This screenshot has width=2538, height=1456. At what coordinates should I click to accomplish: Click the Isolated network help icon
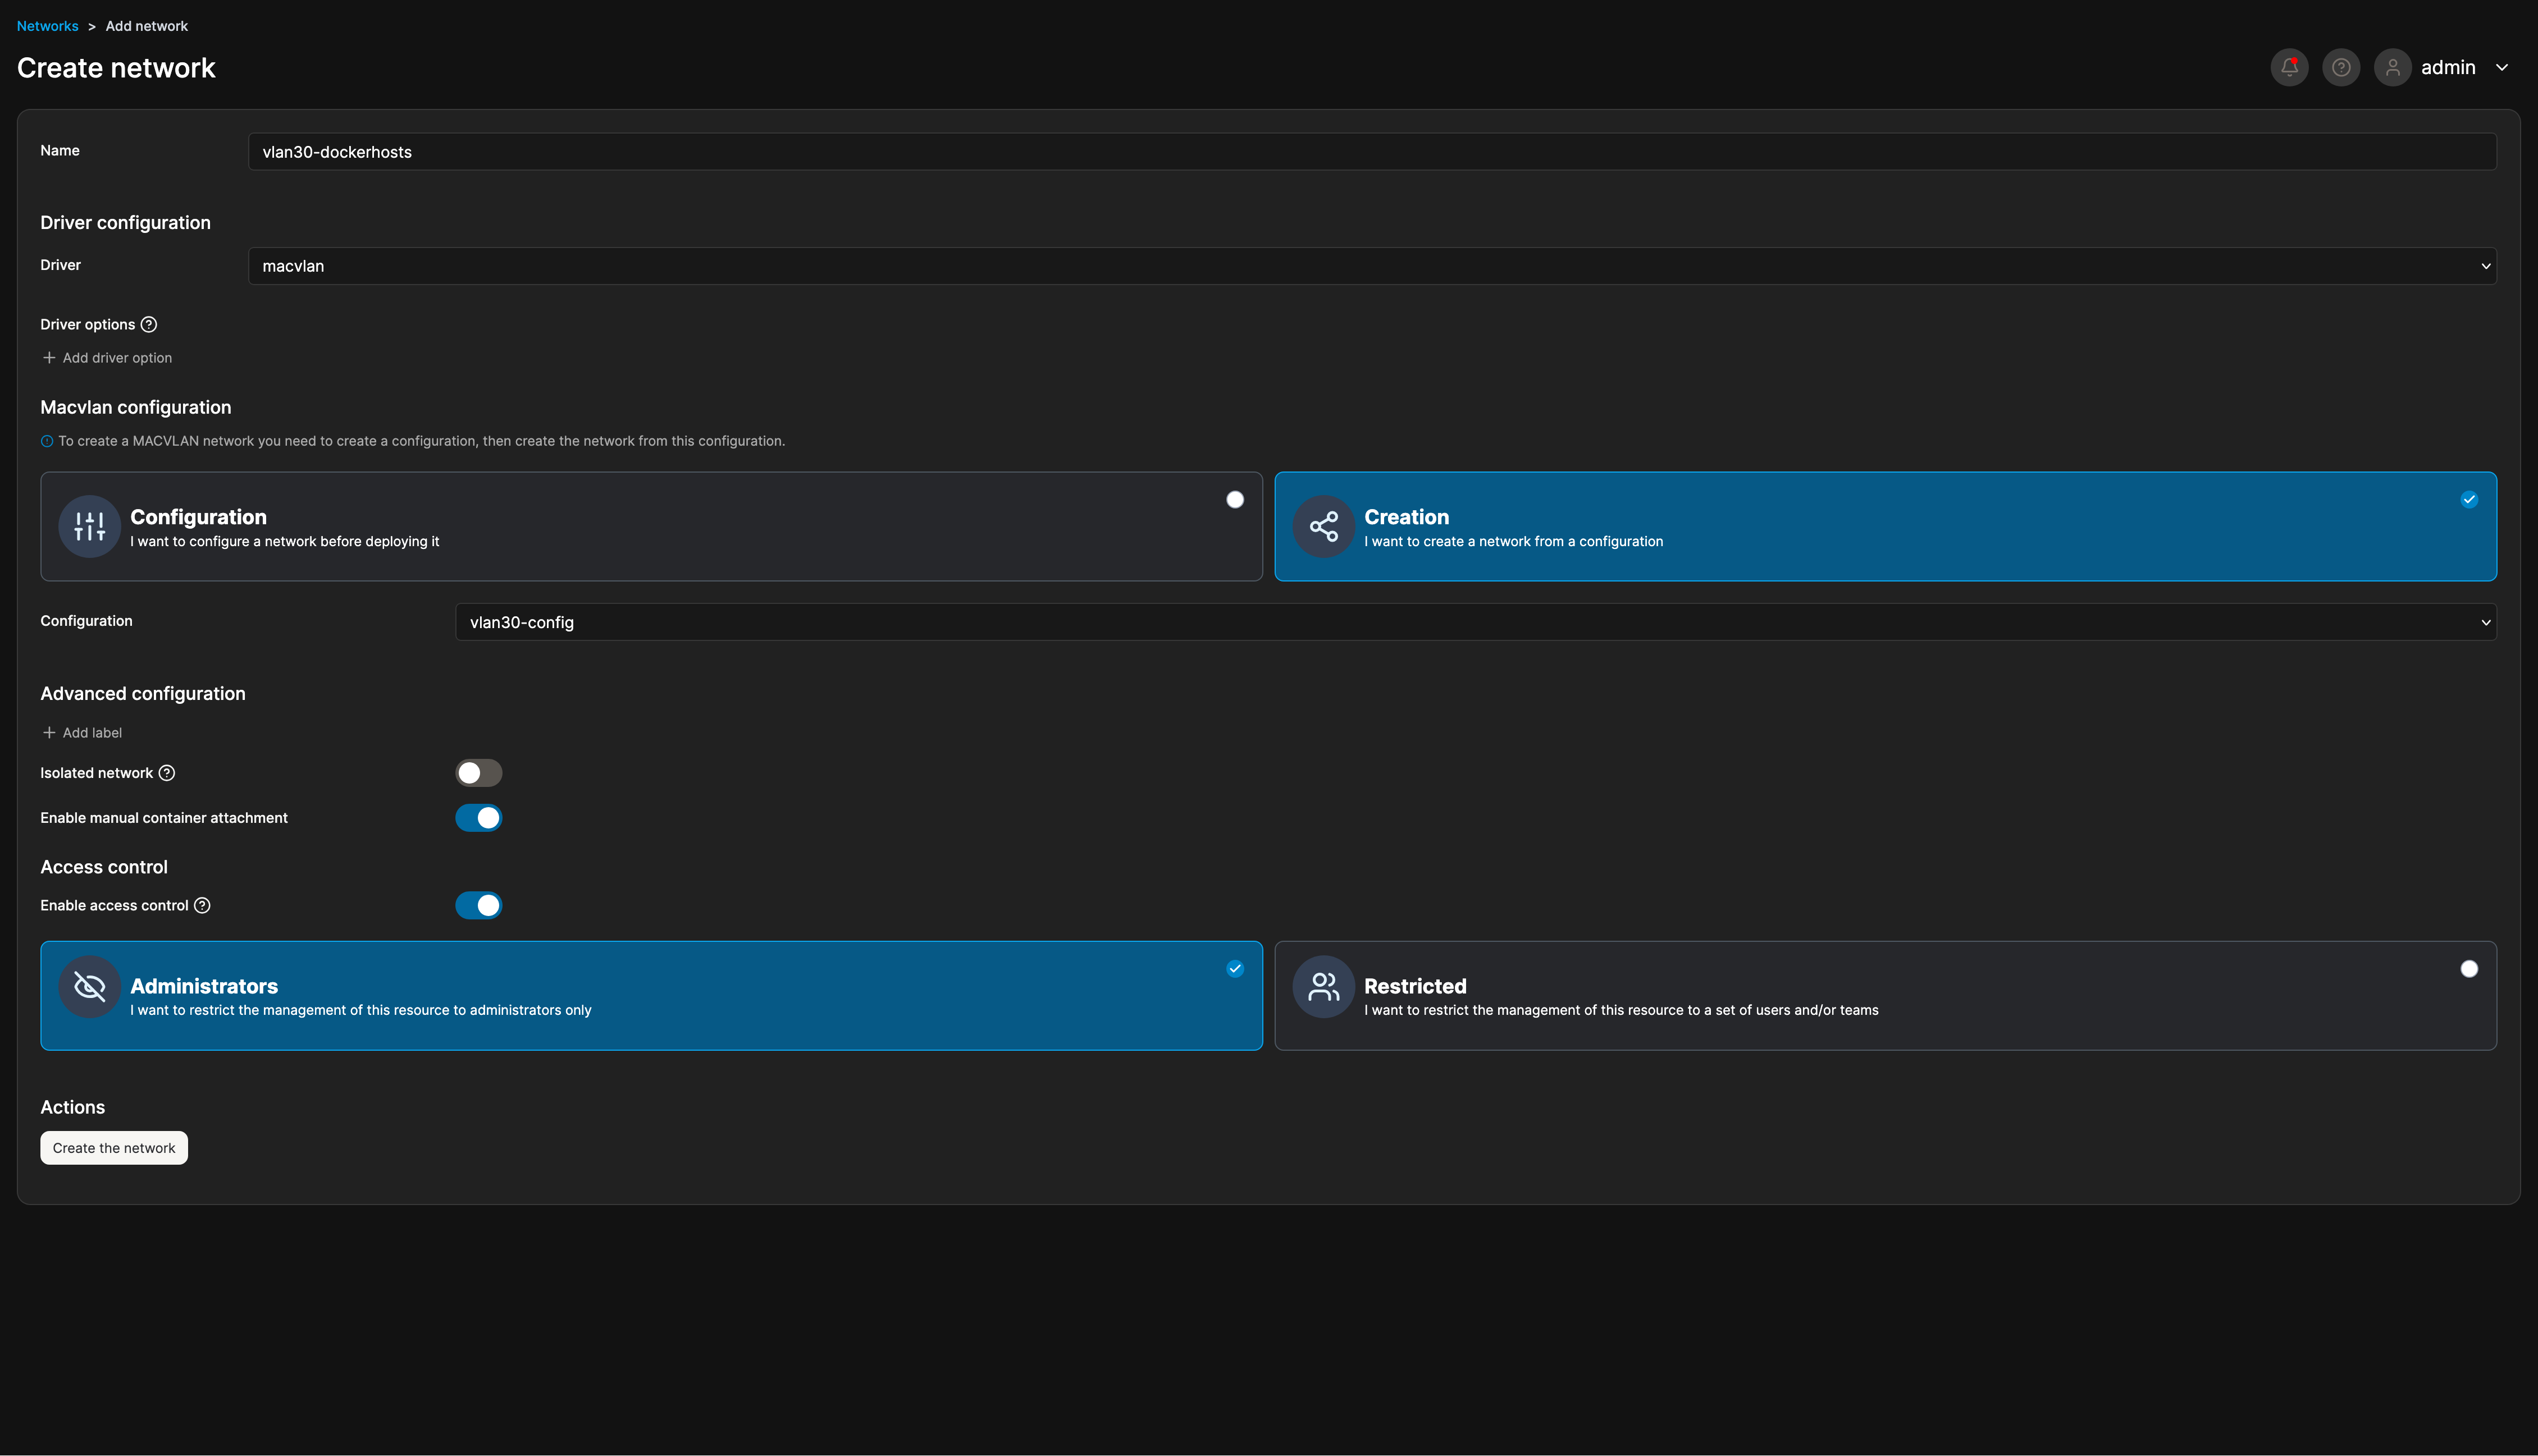pyautogui.click(x=167, y=773)
